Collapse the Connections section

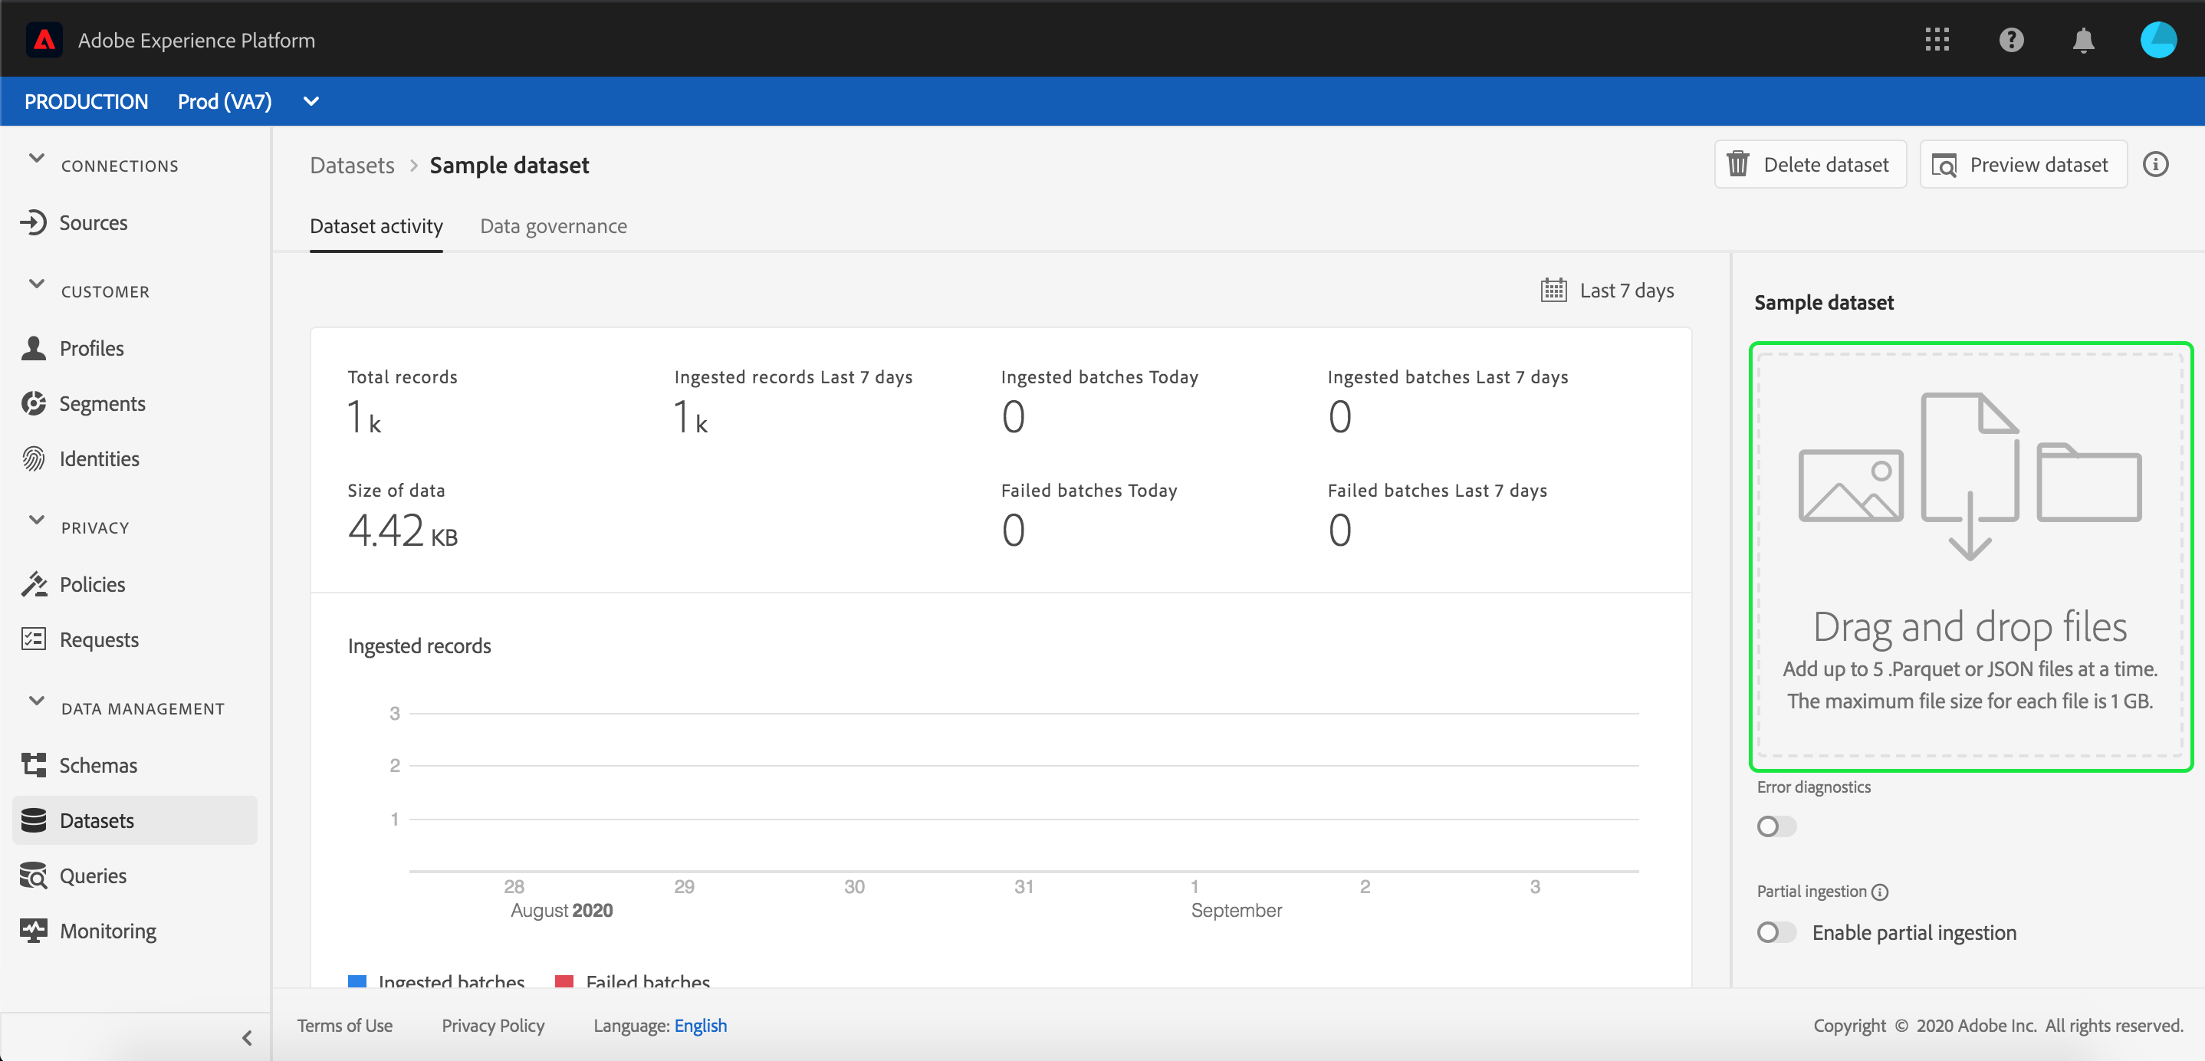coord(37,158)
